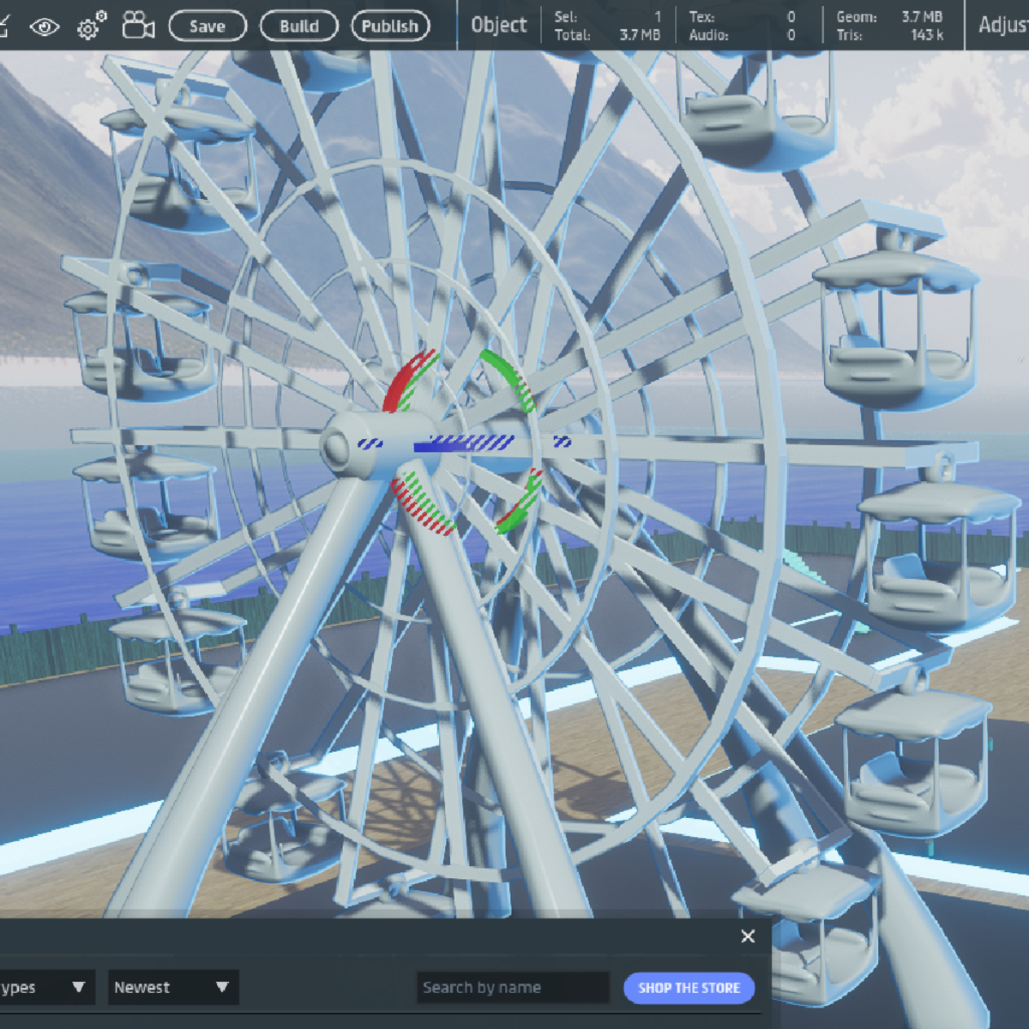Click the Publish button
The width and height of the screenshot is (1029, 1029).
click(390, 27)
